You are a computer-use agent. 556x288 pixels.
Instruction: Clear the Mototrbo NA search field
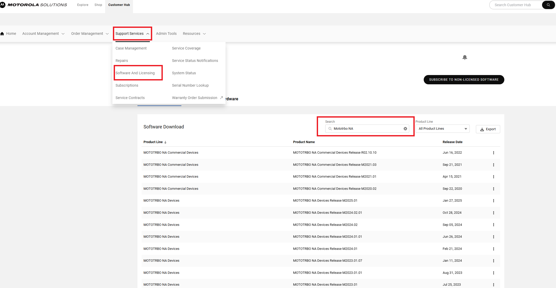coord(405,129)
